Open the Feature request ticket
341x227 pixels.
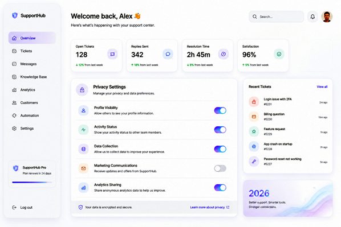pyautogui.click(x=288, y=131)
